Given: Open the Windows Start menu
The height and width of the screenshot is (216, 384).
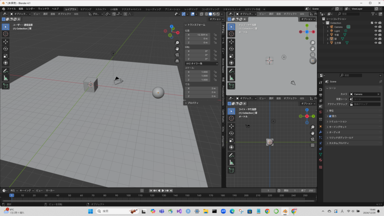Looking at the screenshot, I should [x=90, y=211].
